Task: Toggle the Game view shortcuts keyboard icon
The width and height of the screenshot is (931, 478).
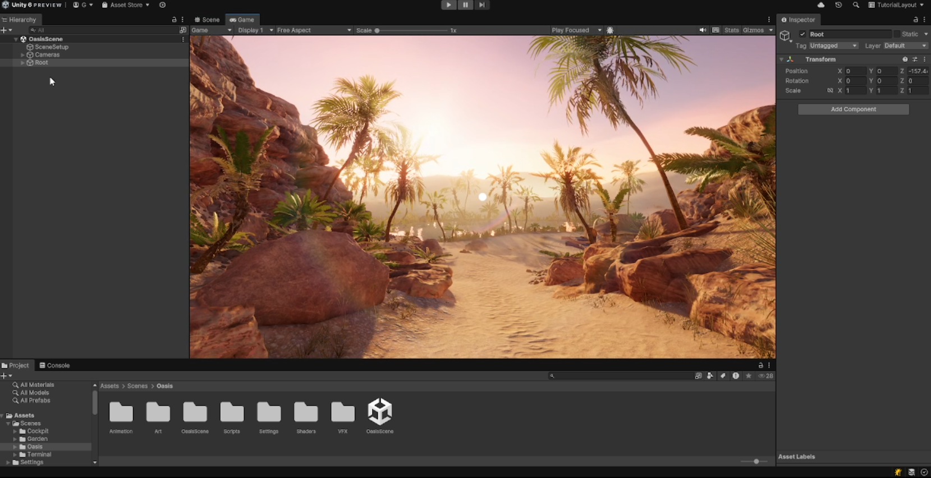Action: pos(716,30)
